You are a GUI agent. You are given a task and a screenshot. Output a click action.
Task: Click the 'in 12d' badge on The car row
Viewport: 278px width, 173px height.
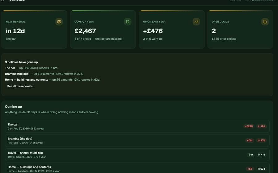(x=262, y=126)
